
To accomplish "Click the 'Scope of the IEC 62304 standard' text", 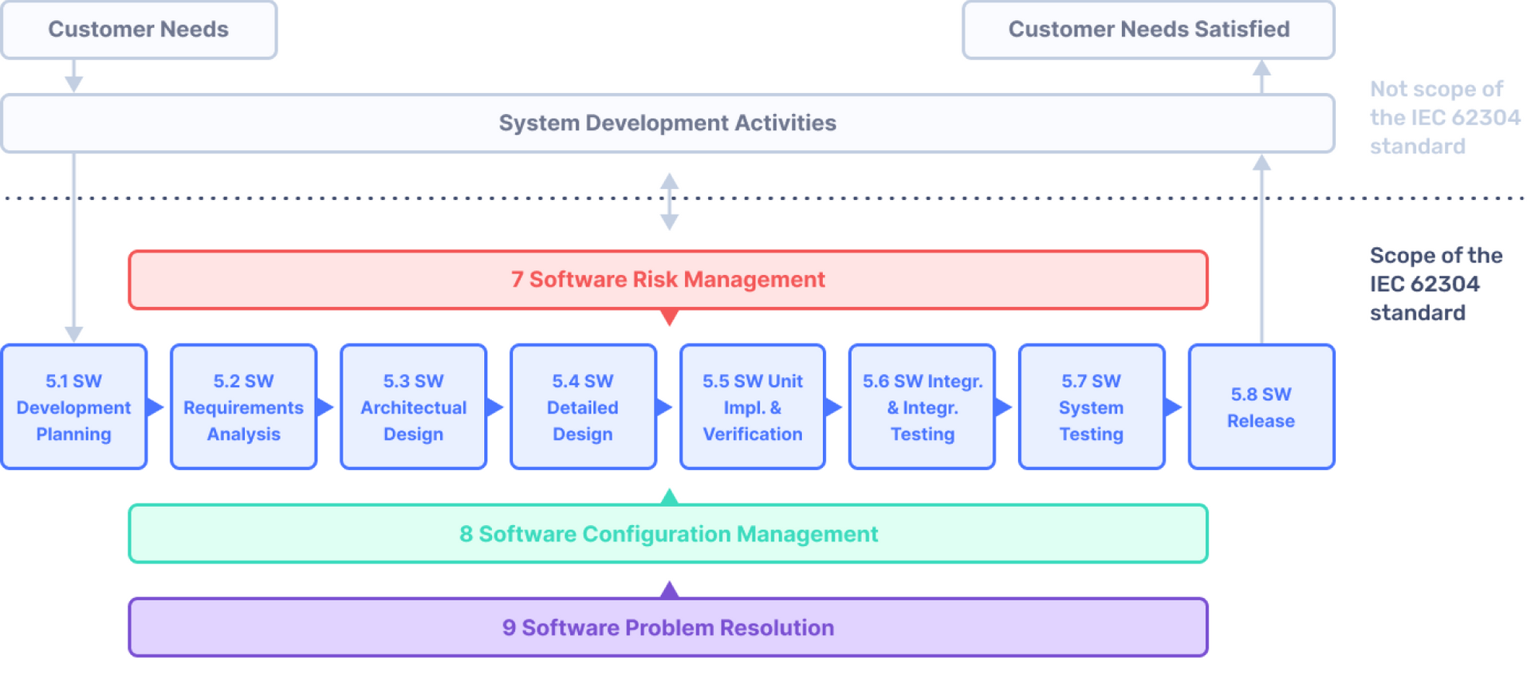I will (1436, 285).
